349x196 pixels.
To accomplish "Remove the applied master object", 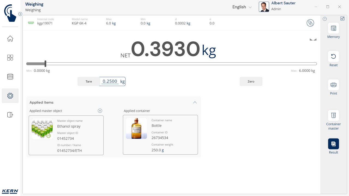I will click(x=100, y=111).
